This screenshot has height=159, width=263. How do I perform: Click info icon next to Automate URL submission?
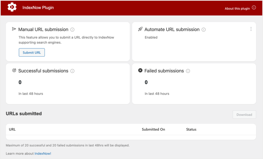tap(204, 30)
